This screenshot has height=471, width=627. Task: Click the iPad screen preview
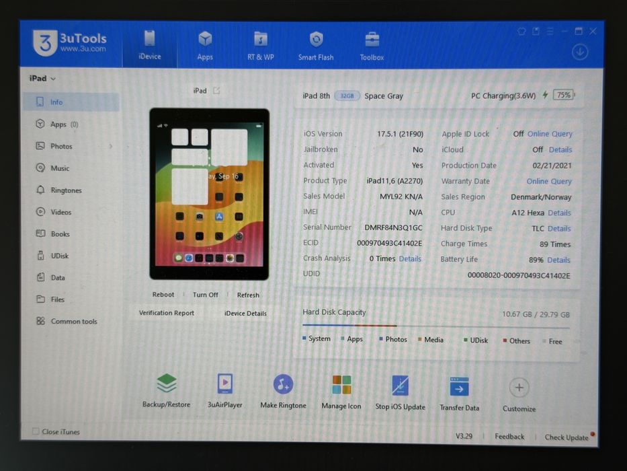[x=209, y=194]
